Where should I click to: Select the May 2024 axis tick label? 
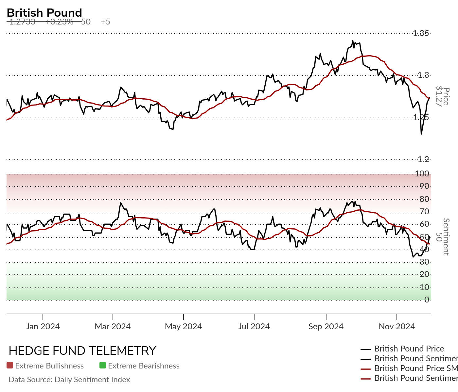[x=184, y=326]
